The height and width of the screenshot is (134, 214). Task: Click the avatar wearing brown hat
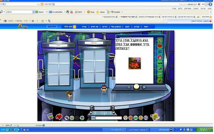click(70, 95)
